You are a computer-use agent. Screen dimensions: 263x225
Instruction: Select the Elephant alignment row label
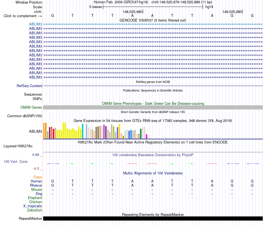pyautogui.click(x=35, y=198)
